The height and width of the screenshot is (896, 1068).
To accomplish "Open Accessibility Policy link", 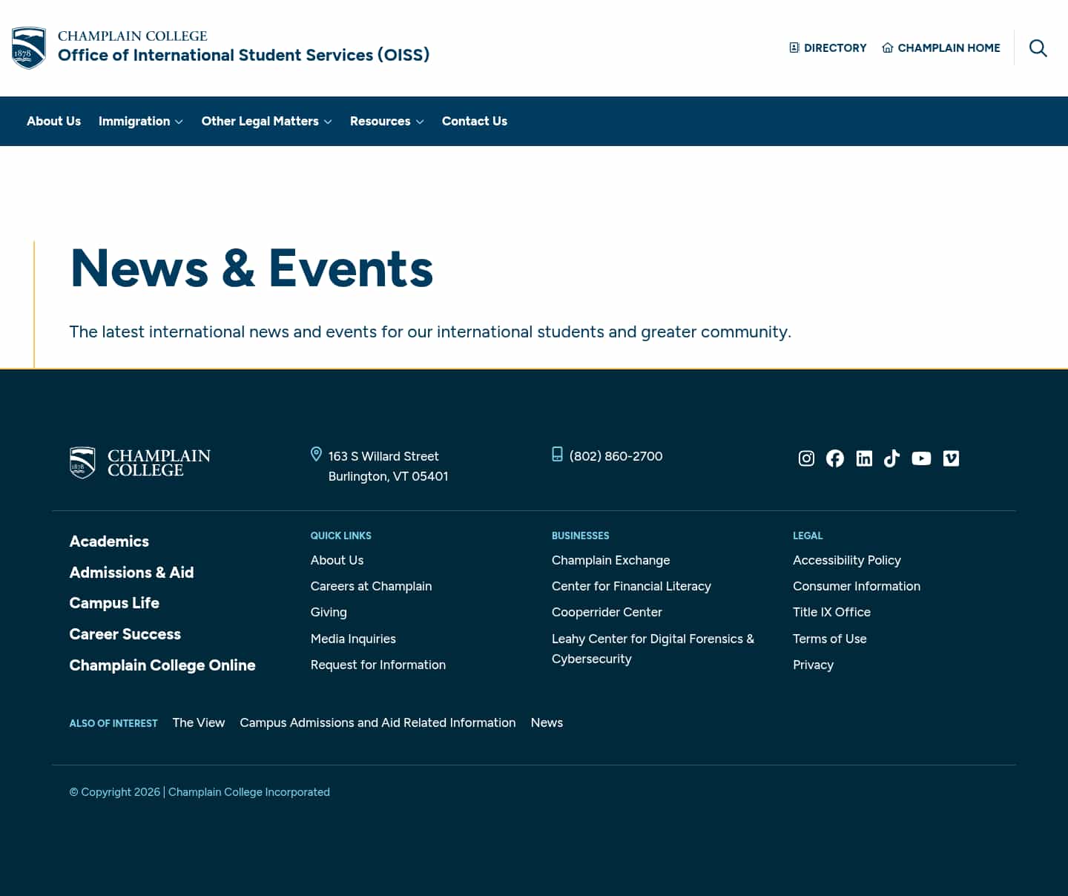I will [847, 560].
